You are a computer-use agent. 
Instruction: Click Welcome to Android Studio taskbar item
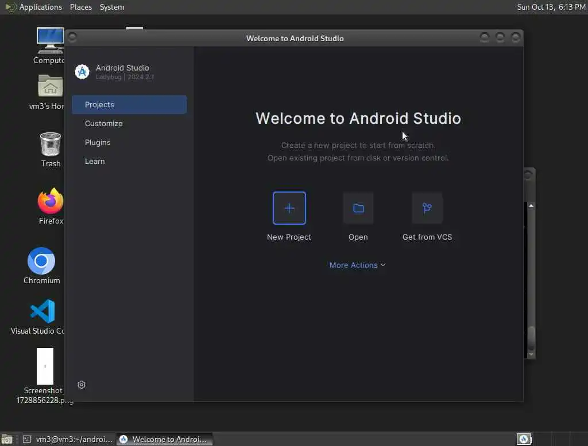[165, 439]
